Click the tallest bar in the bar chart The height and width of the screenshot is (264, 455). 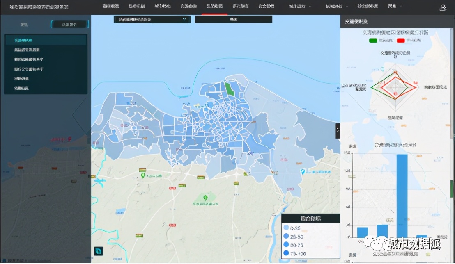402,196
